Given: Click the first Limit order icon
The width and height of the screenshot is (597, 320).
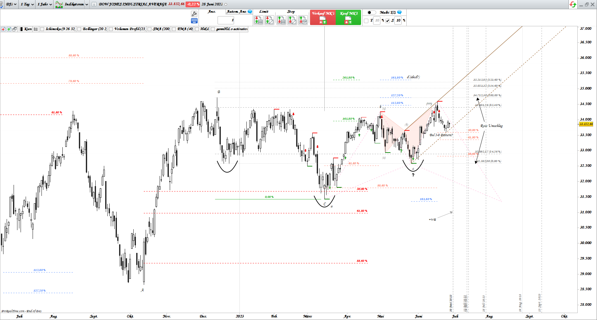Looking at the screenshot, I should tap(259, 20).
